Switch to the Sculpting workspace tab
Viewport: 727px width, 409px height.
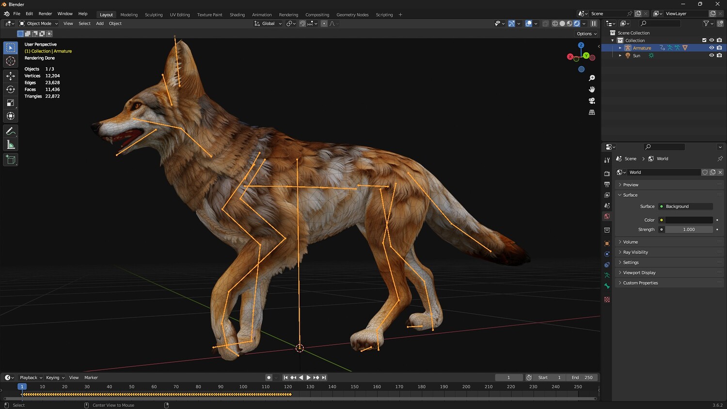(x=154, y=15)
